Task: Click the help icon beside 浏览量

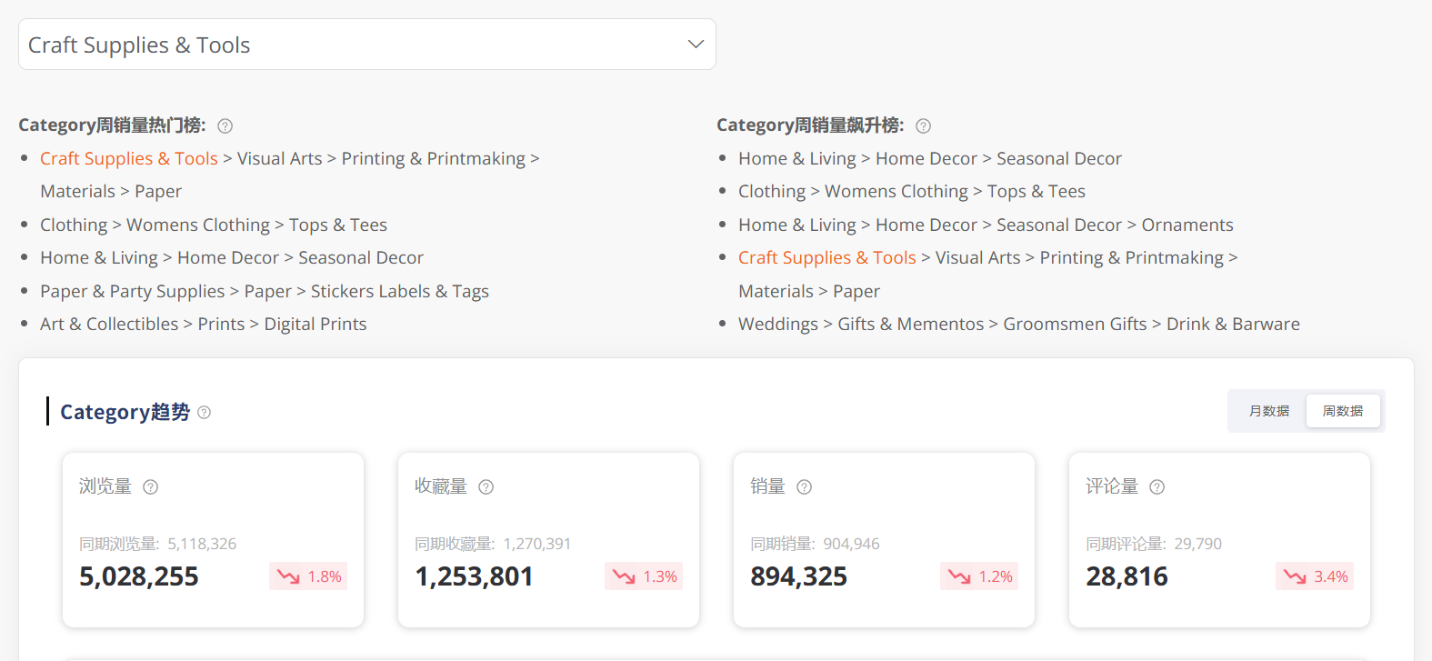Action: [151, 487]
